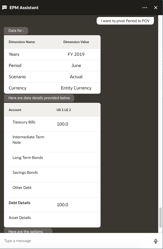Click the Savings Bonds account
The height and width of the screenshot is (249, 163).
(x=25, y=173)
